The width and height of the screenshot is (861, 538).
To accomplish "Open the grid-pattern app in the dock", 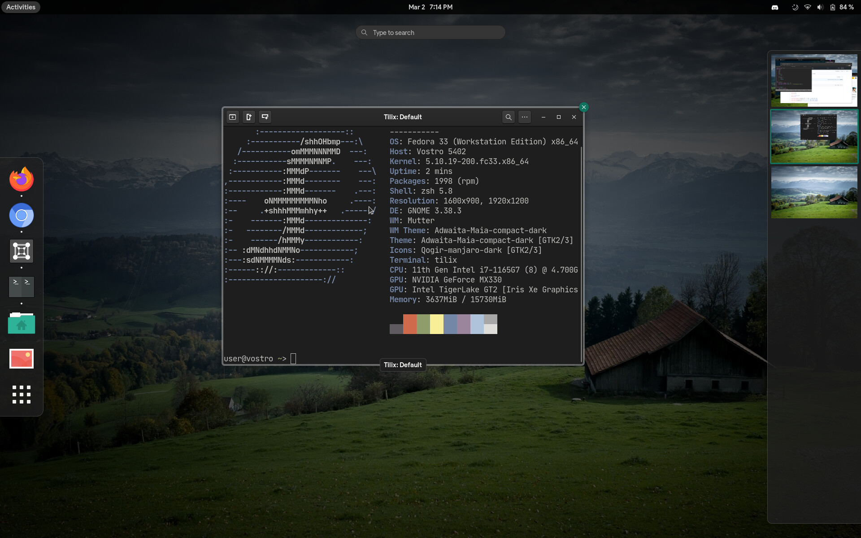I will [22, 251].
